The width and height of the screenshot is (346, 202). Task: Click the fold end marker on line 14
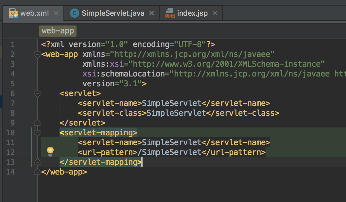37,172
